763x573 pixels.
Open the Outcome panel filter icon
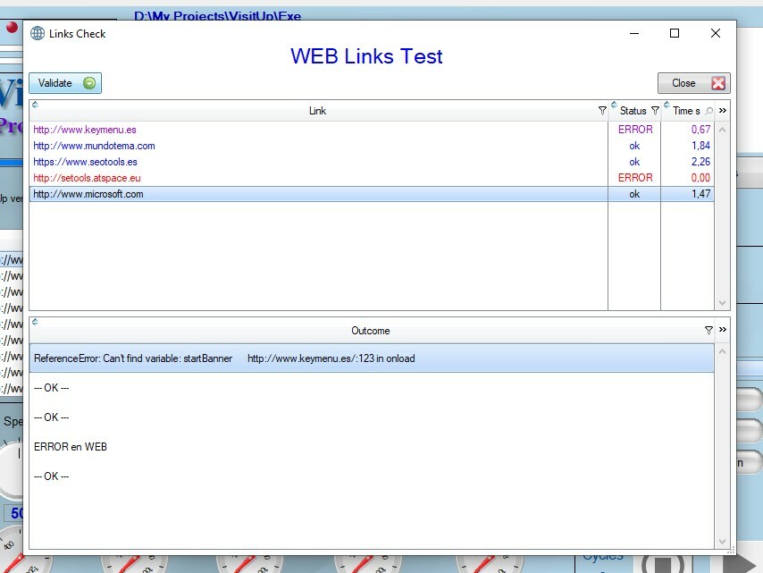tap(708, 331)
